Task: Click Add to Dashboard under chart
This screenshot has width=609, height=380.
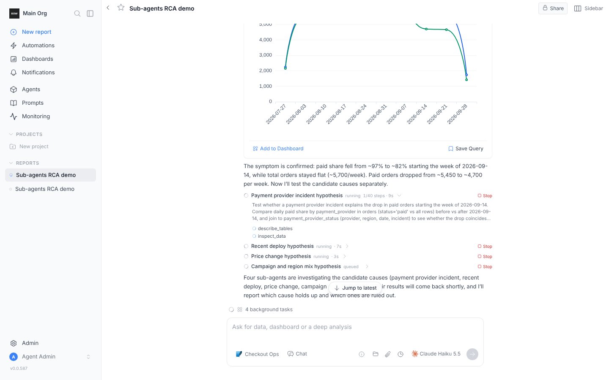Action: 278,149
